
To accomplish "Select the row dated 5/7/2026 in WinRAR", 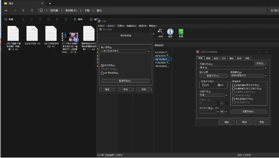I will (162, 52).
